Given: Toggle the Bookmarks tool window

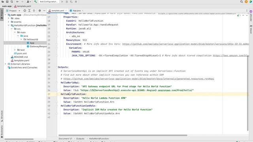Looking at the screenshot, I should pyautogui.click(x=2, y=131).
